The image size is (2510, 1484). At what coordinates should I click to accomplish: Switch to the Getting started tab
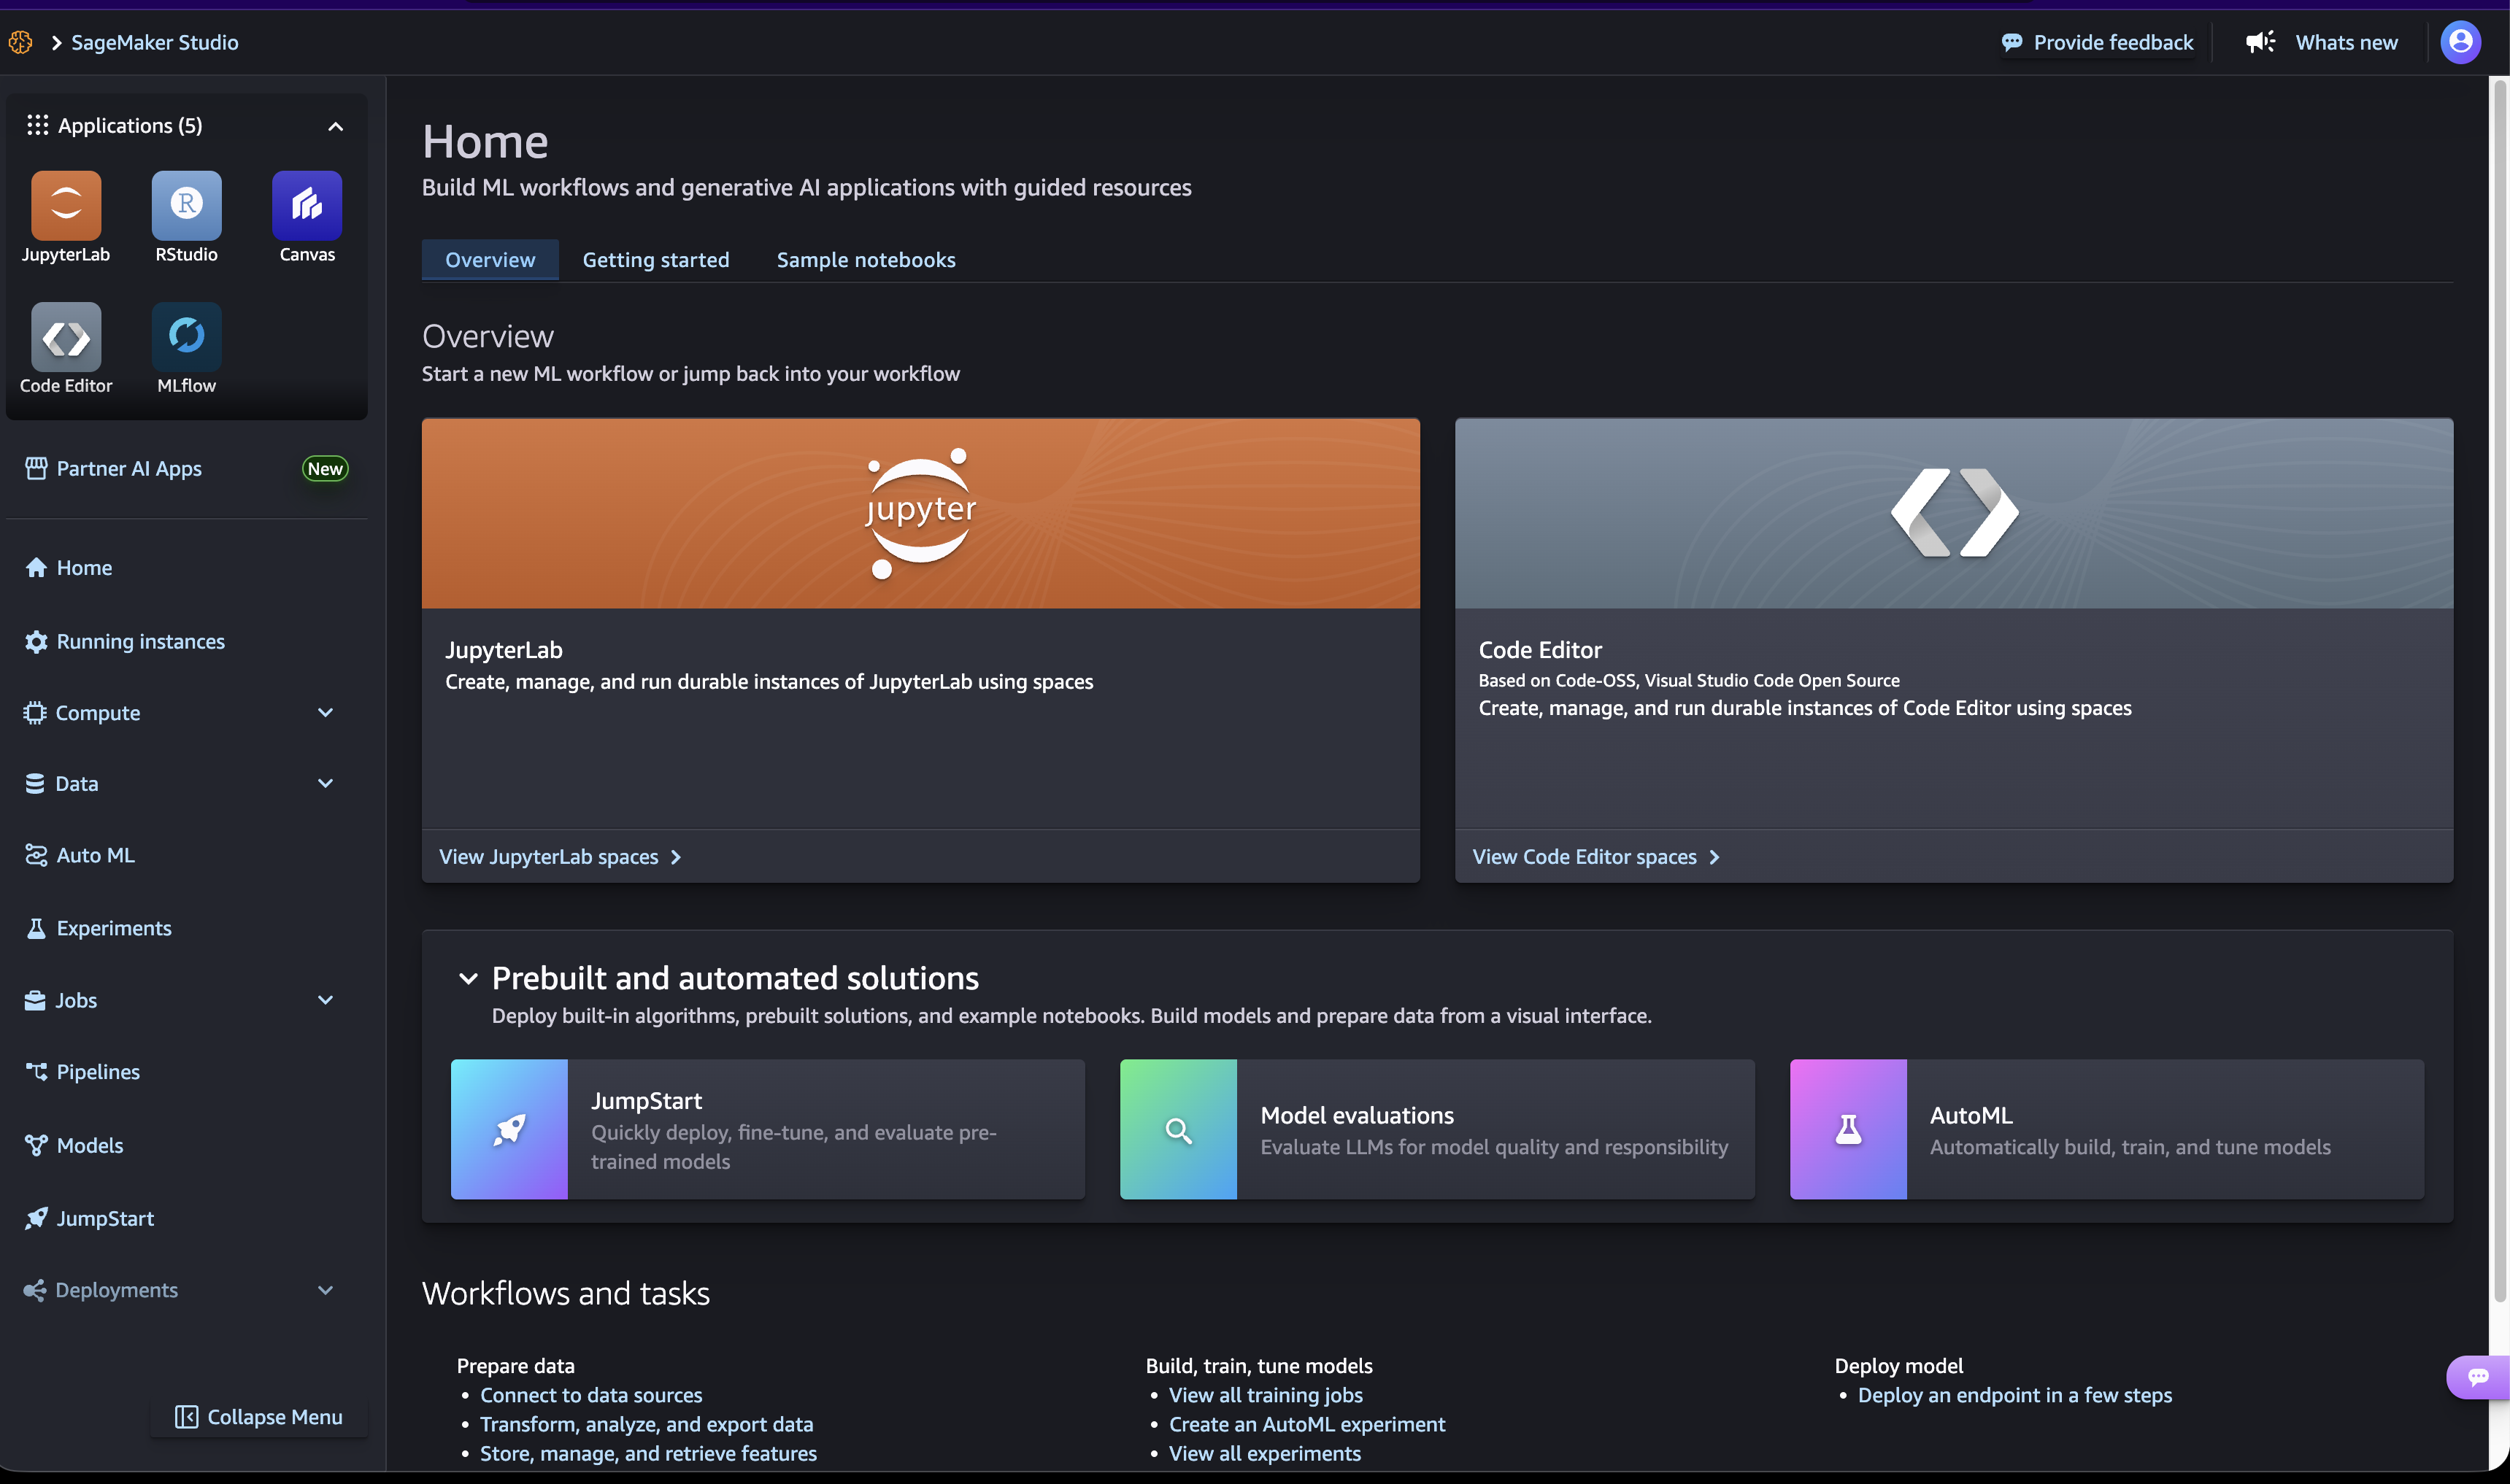coord(655,260)
